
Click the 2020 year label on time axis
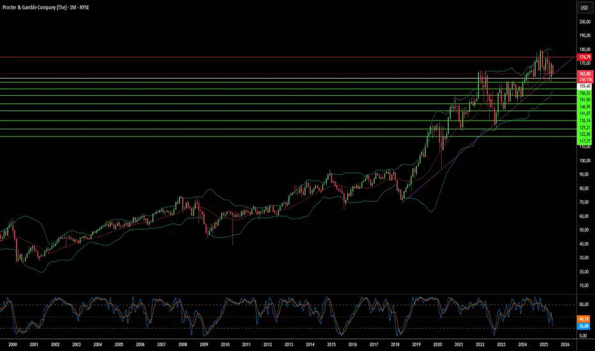point(437,345)
